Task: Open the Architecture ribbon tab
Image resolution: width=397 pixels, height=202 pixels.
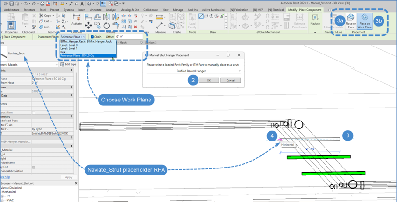Action: pyautogui.click(x=12, y=10)
